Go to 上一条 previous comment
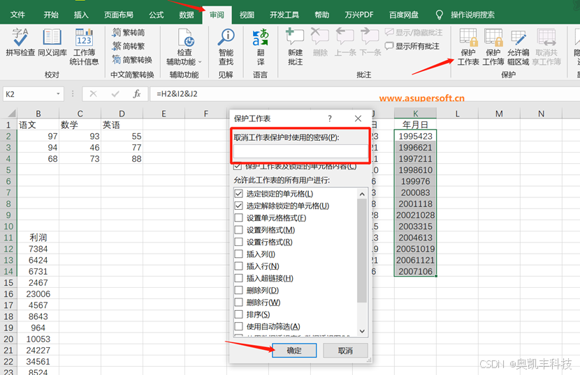The height and width of the screenshot is (375, 580). [x=345, y=42]
